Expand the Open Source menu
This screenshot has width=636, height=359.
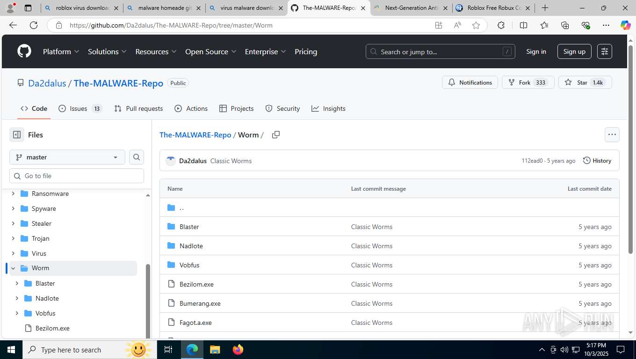pos(210,51)
